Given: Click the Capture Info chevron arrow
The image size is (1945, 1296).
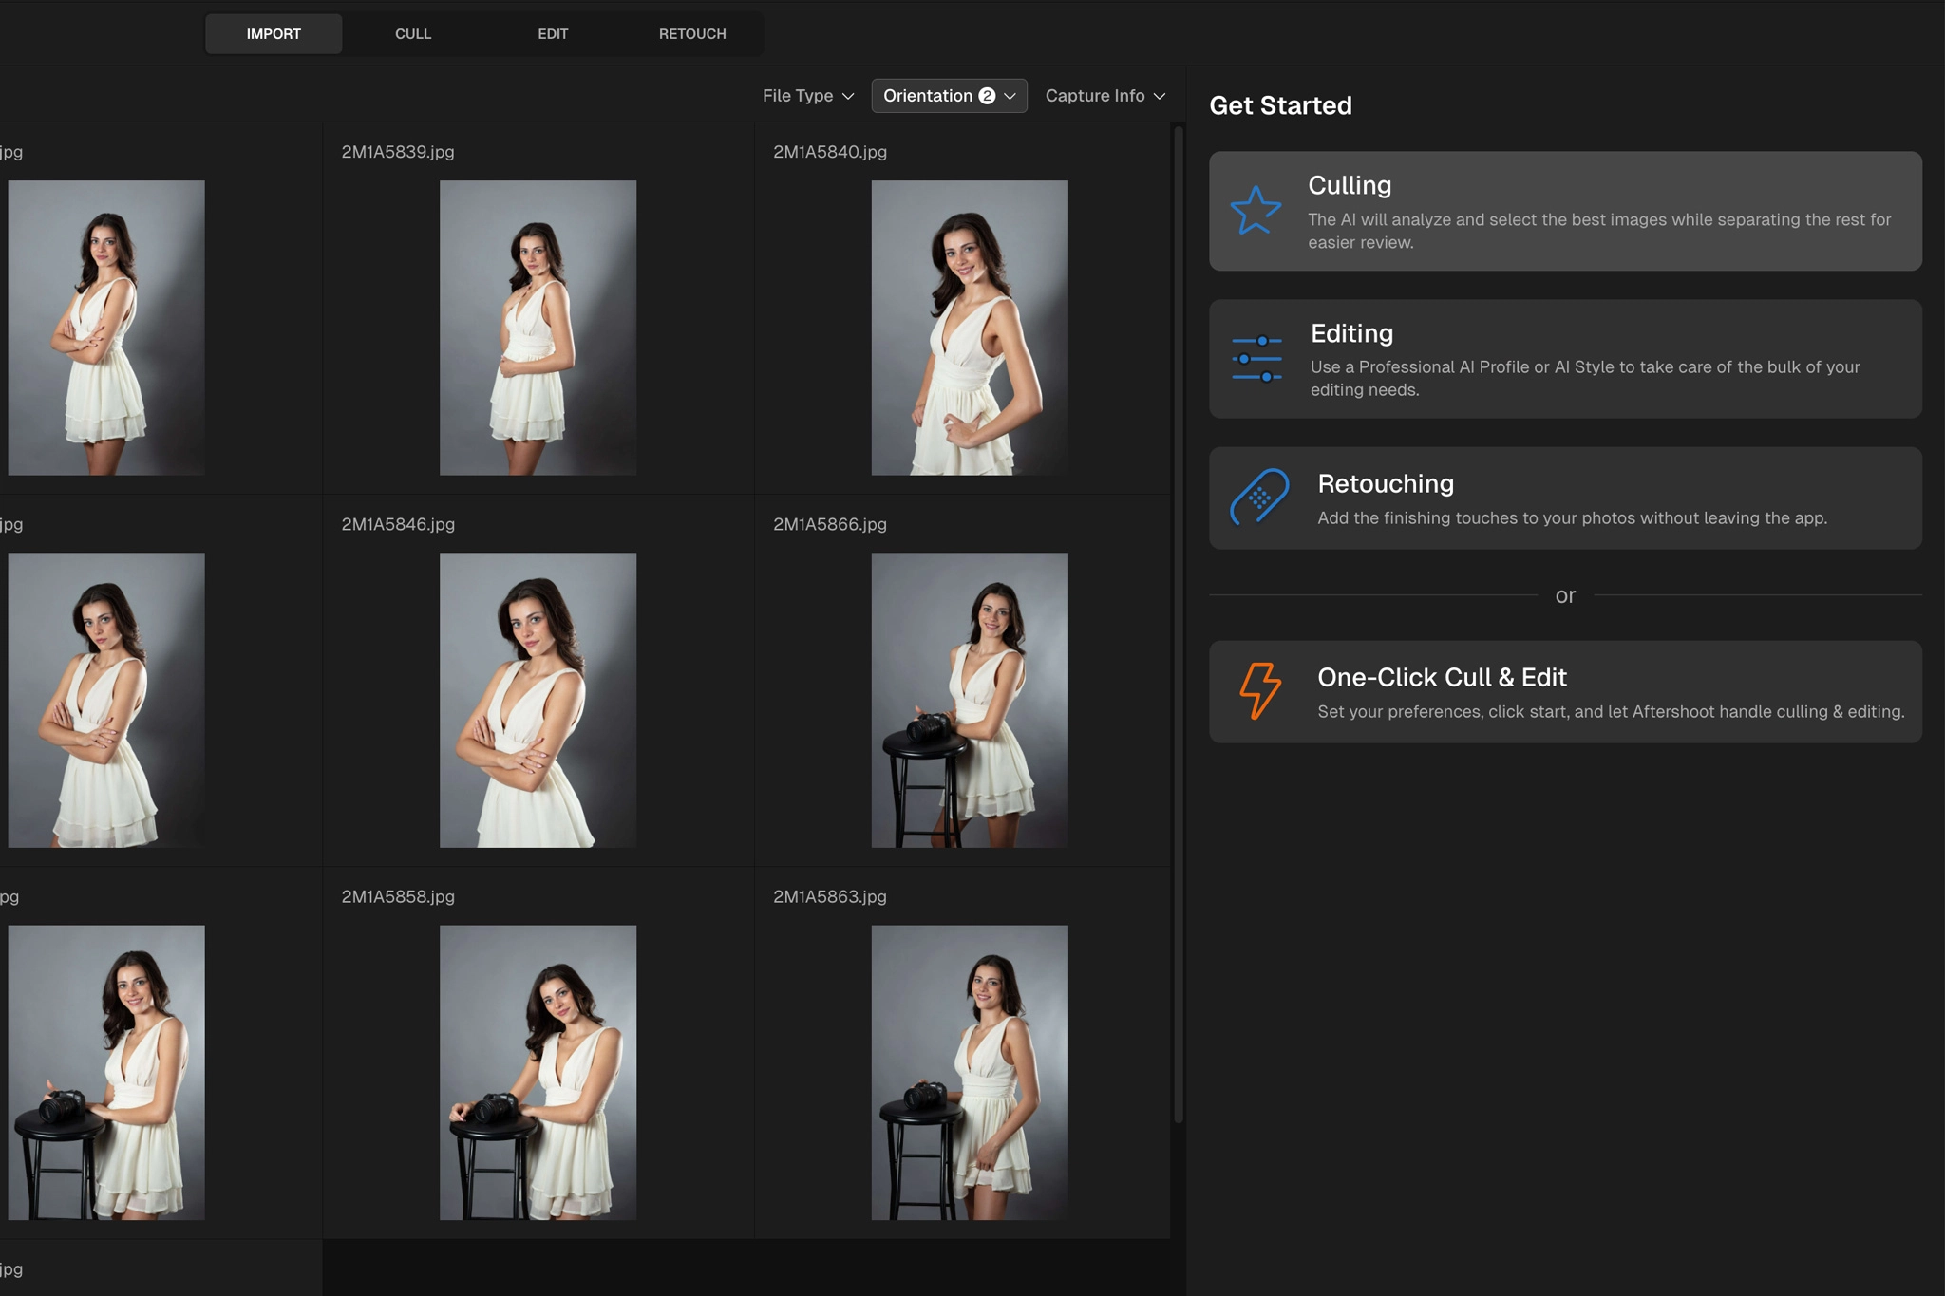Looking at the screenshot, I should tap(1160, 97).
